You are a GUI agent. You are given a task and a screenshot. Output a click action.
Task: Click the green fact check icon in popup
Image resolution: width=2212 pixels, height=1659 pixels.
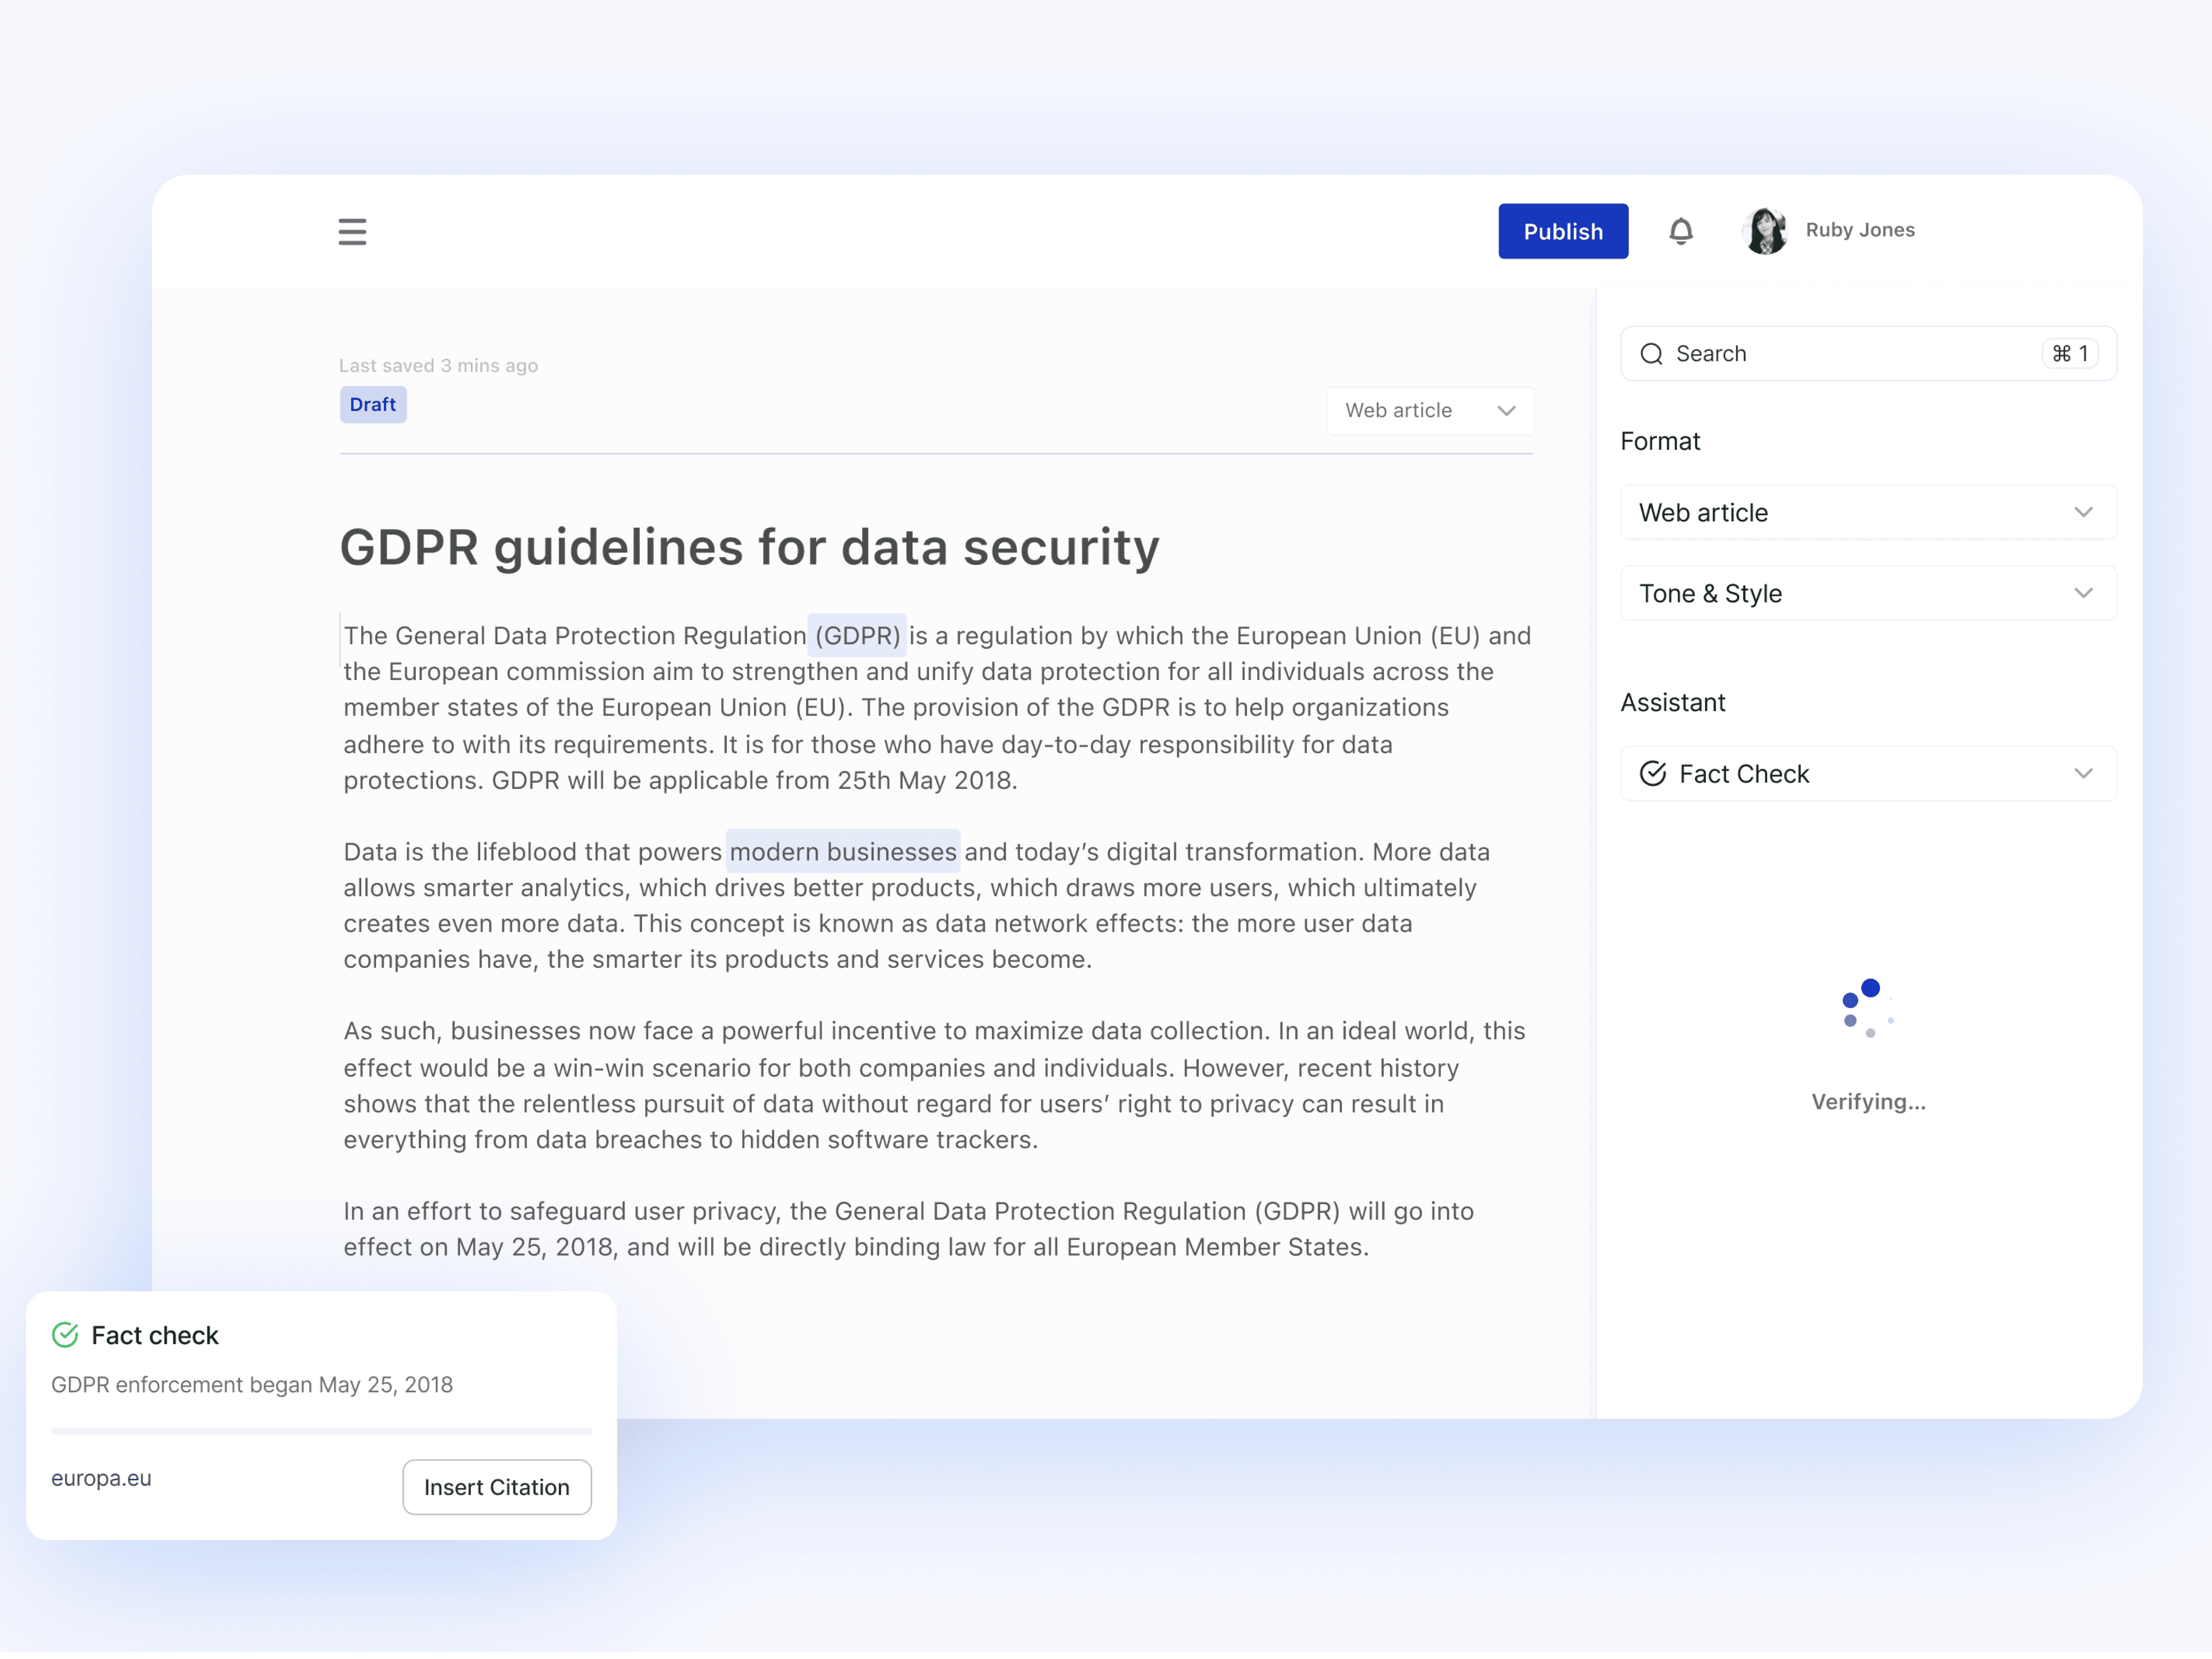(65, 1335)
